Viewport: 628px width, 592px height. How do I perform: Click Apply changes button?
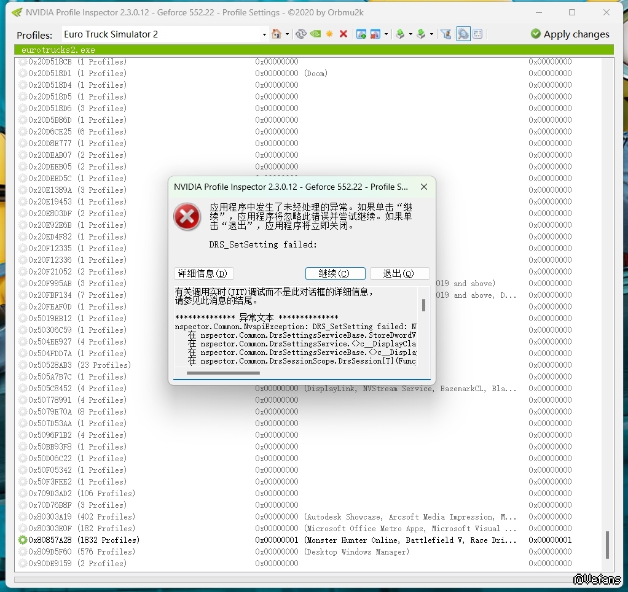pos(570,34)
